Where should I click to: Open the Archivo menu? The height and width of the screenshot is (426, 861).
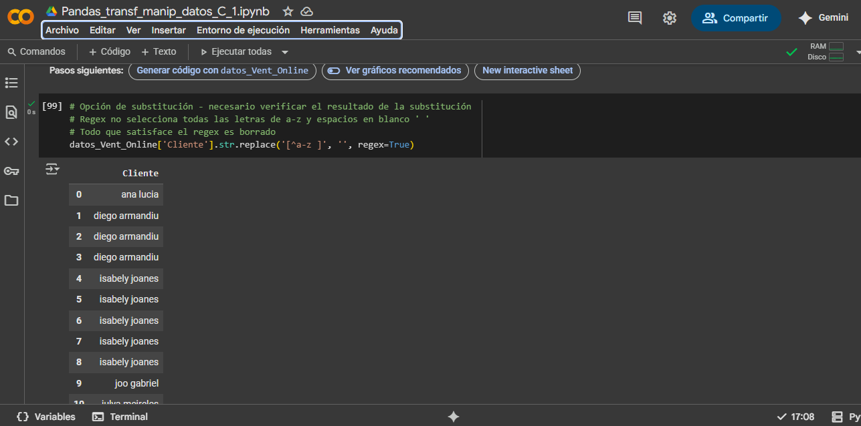tap(62, 30)
